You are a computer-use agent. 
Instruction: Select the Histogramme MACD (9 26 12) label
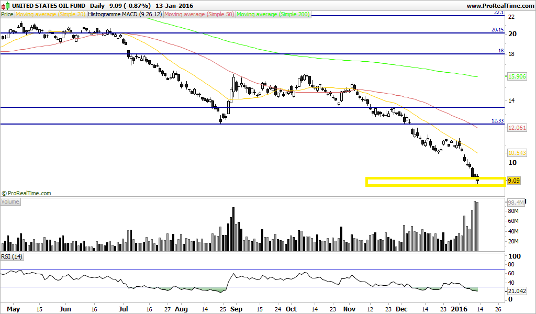125,14
